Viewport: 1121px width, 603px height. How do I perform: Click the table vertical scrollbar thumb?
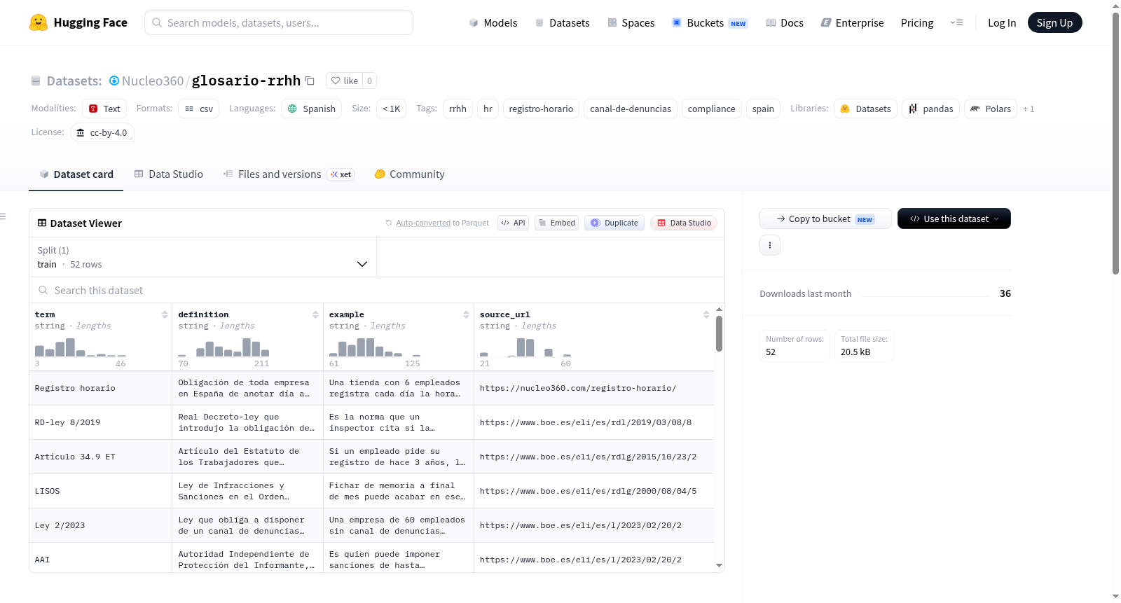point(719,333)
